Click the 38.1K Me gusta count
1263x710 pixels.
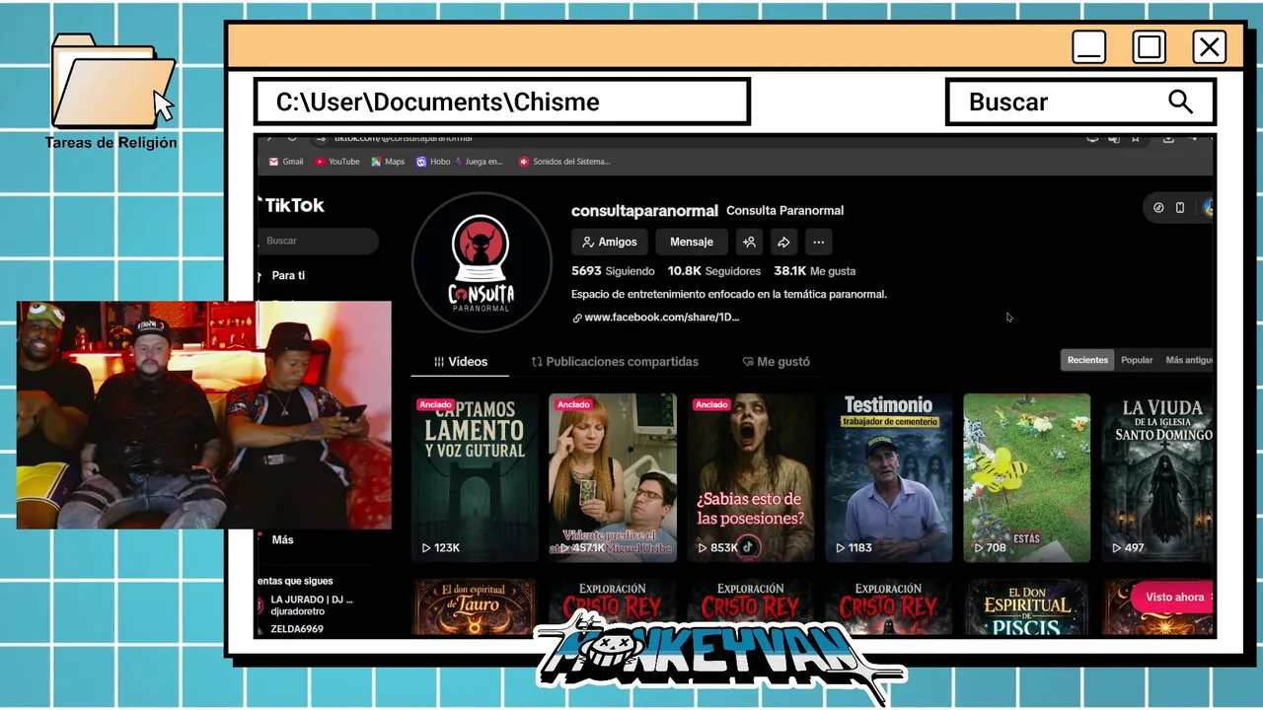coord(815,271)
